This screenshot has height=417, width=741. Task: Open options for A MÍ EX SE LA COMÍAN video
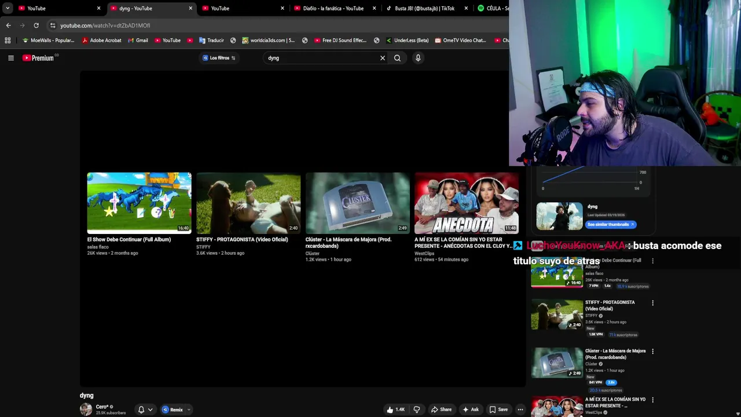(x=652, y=400)
